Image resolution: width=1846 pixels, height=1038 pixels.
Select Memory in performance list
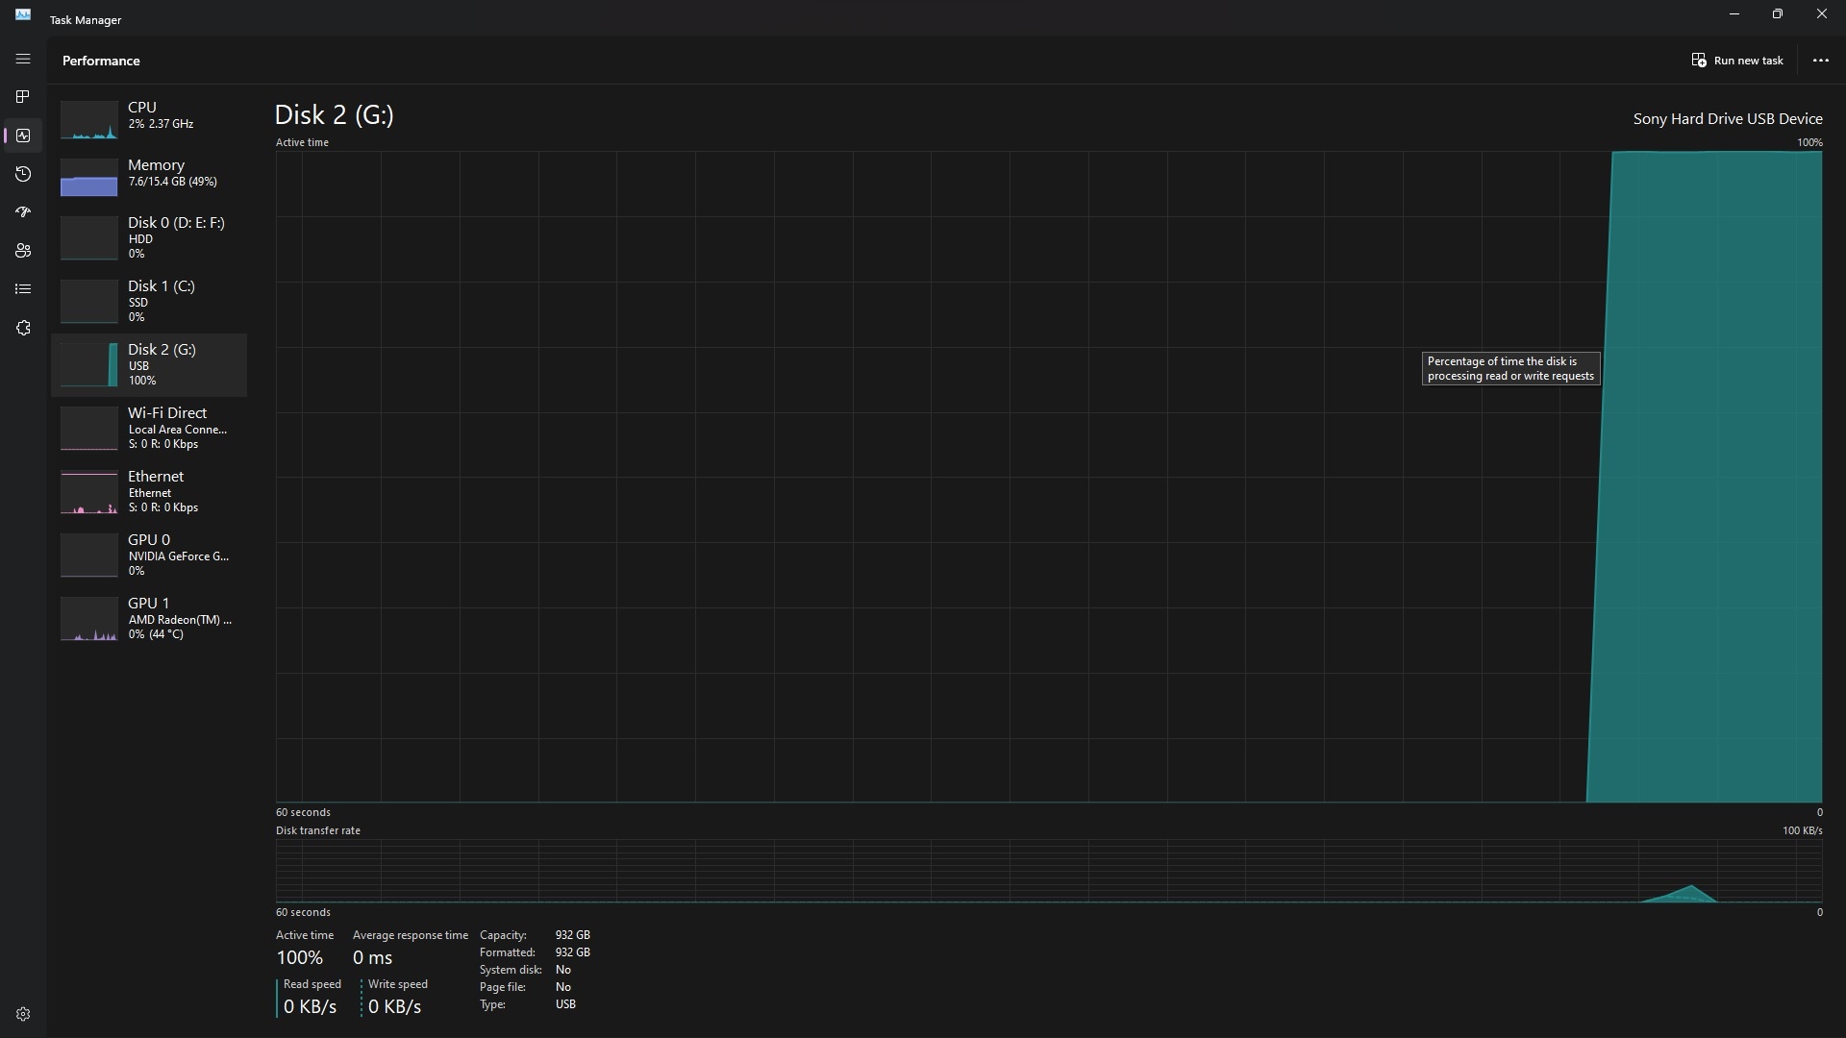[x=149, y=173]
